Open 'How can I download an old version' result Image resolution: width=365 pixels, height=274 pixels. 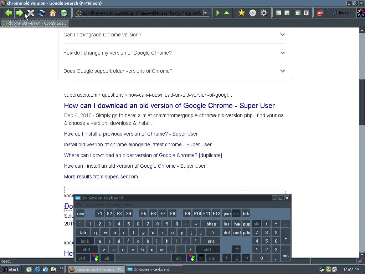coord(169,106)
